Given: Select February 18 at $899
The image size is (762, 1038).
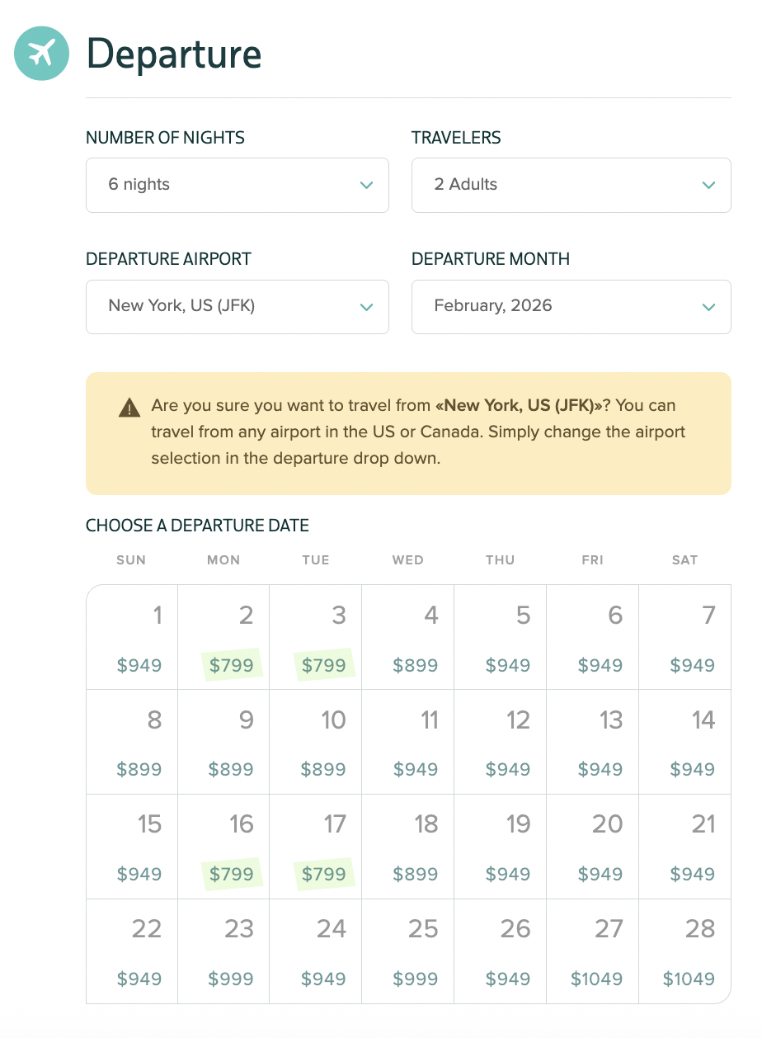Looking at the screenshot, I should point(408,847).
